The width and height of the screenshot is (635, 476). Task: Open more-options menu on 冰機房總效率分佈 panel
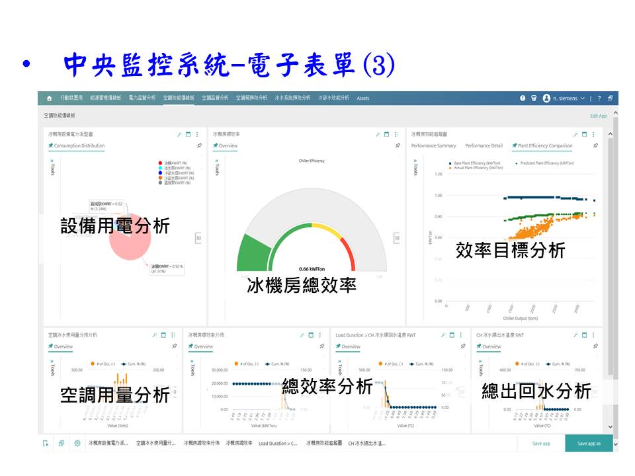pos(320,335)
